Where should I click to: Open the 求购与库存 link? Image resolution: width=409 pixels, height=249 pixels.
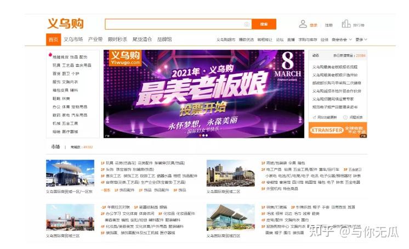(308, 39)
